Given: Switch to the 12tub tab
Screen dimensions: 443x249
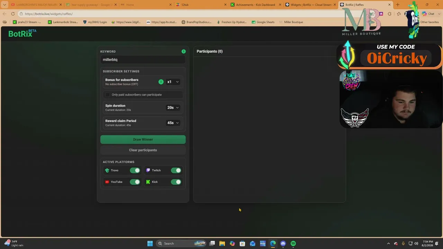Looking at the screenshot, I should click(x=201, y=5).
